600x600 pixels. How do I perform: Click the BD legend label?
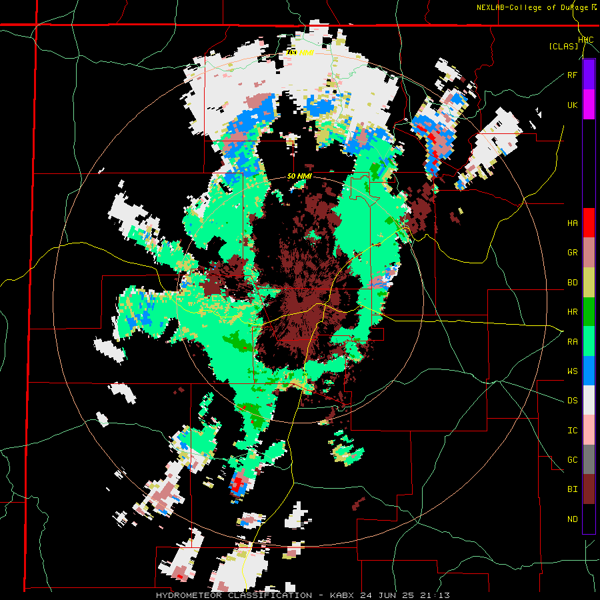tap(572, 283)
